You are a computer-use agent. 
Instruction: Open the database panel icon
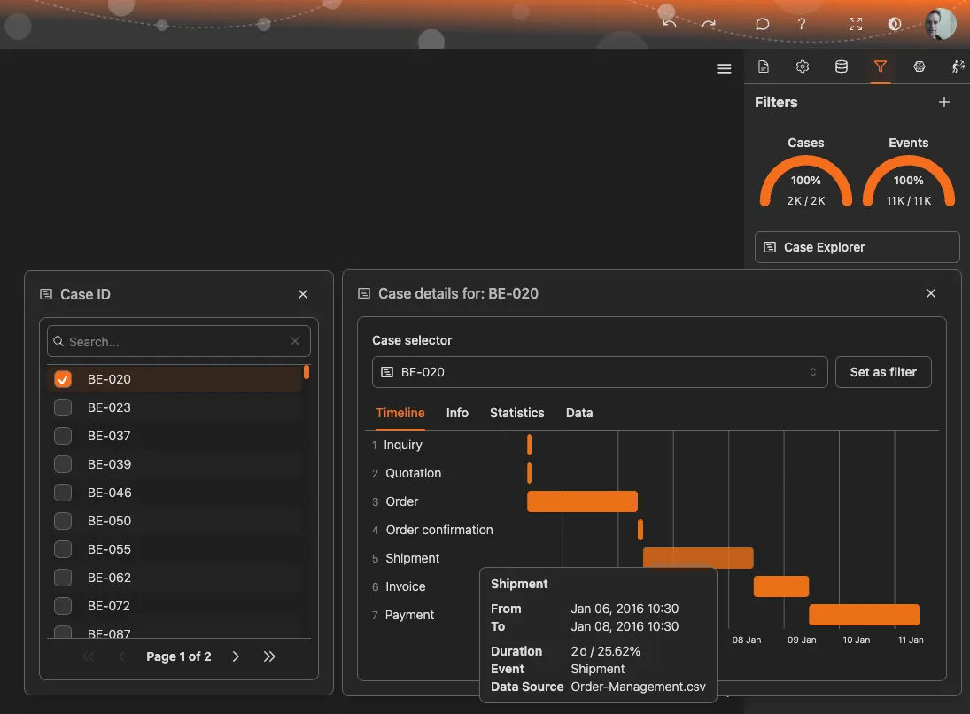[842, 66]
